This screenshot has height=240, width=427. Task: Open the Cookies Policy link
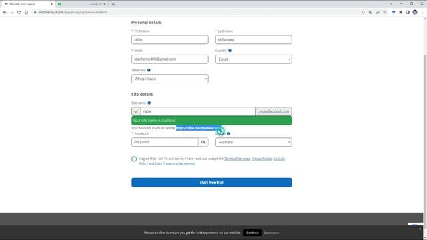[279, 159]
